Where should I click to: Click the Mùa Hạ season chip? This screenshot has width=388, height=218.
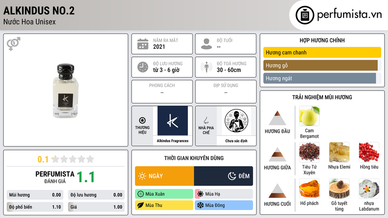point(224,194)
